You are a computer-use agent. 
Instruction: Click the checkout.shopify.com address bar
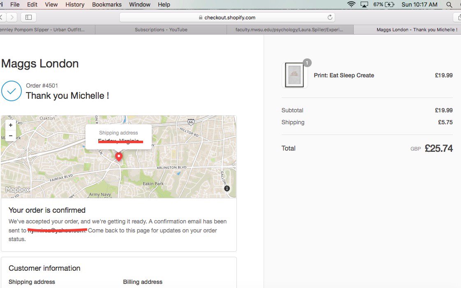227,17
